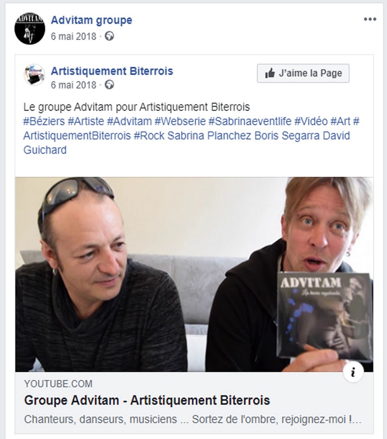The image size is (387, 439).
Task: Click the globe icon in the shared post
Action: coord(109,84)
